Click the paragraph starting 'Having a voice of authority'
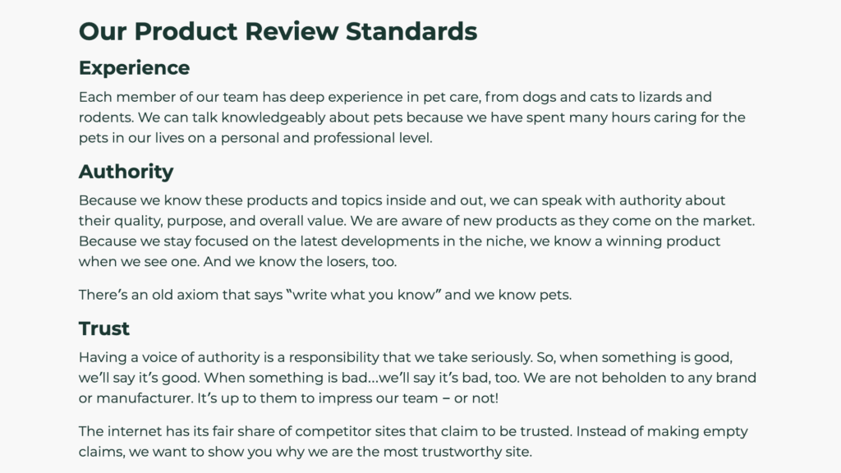Screen dimensions: 841x473 pyautogui.click(x=417, y=378)
